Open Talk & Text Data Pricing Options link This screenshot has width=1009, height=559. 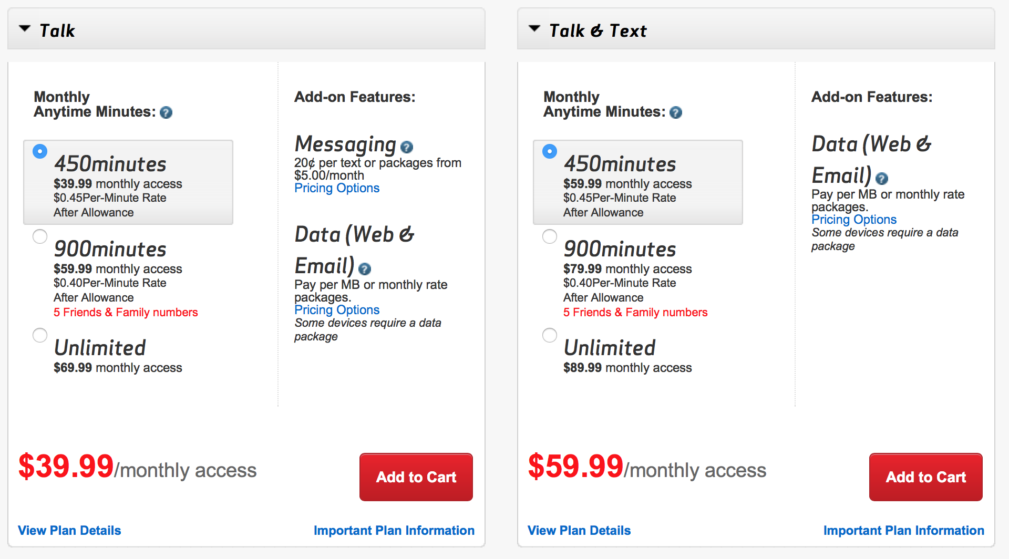(854, 220)
